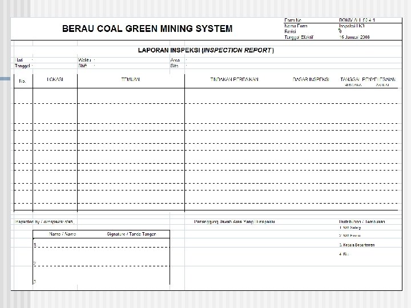
Task: Click the 'RENCANA' sub-header
Action: 353,85
